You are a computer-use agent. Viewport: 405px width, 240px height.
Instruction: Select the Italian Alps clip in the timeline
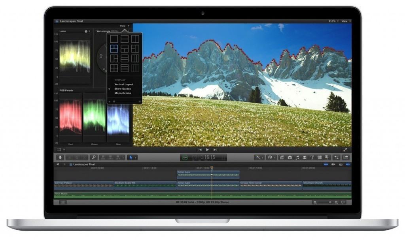208,174
